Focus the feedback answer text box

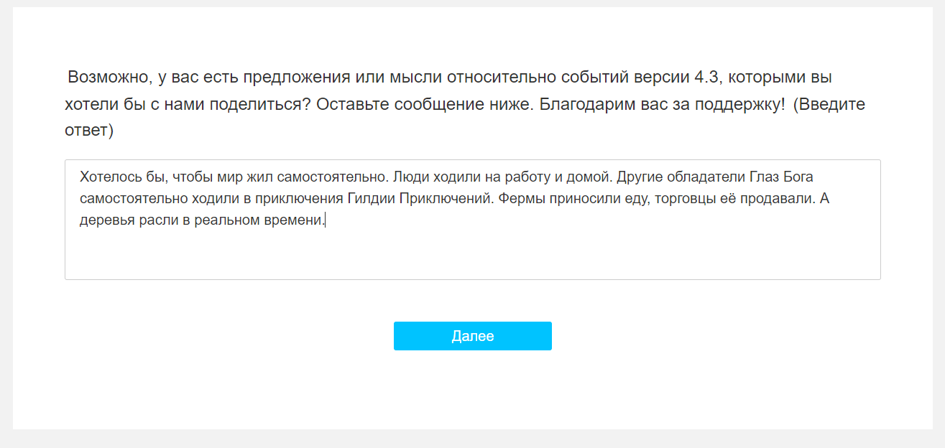click(472, 220)
